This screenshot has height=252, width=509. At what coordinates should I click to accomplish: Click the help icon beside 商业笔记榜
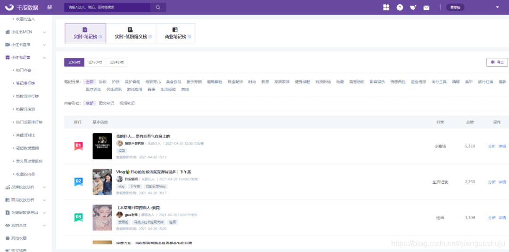tap(189, 37)
